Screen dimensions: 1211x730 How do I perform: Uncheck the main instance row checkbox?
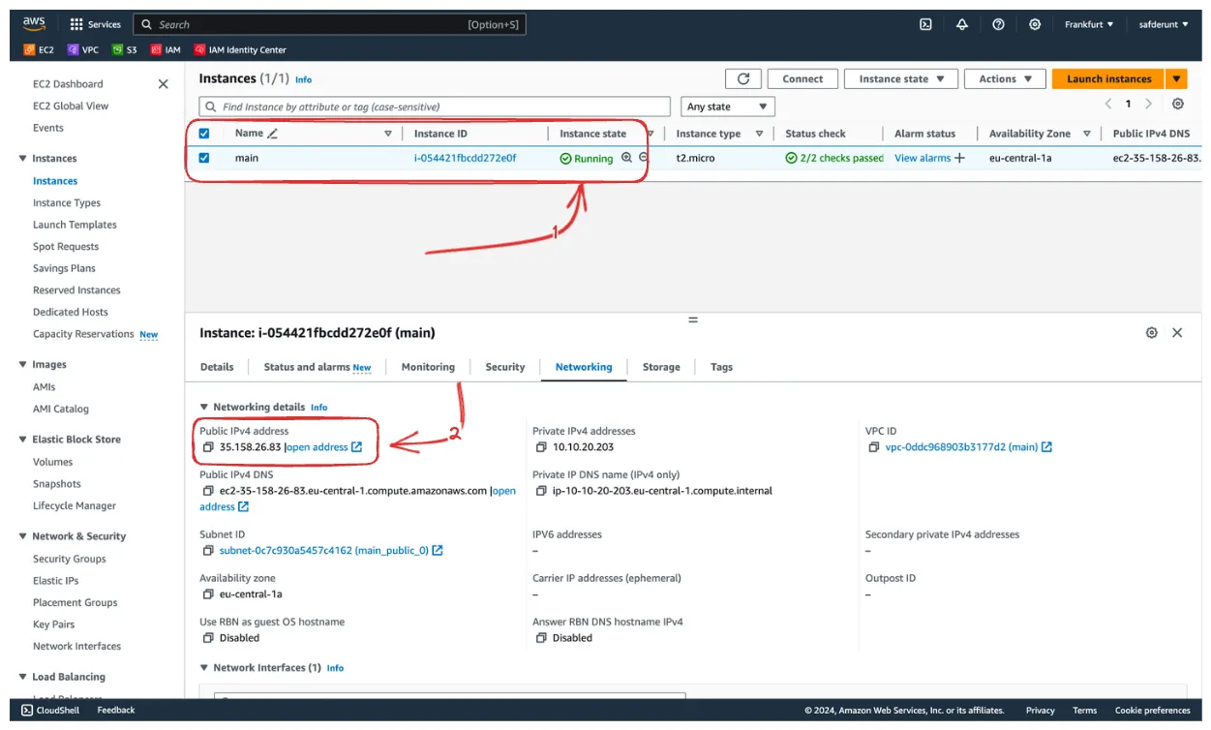204,158
